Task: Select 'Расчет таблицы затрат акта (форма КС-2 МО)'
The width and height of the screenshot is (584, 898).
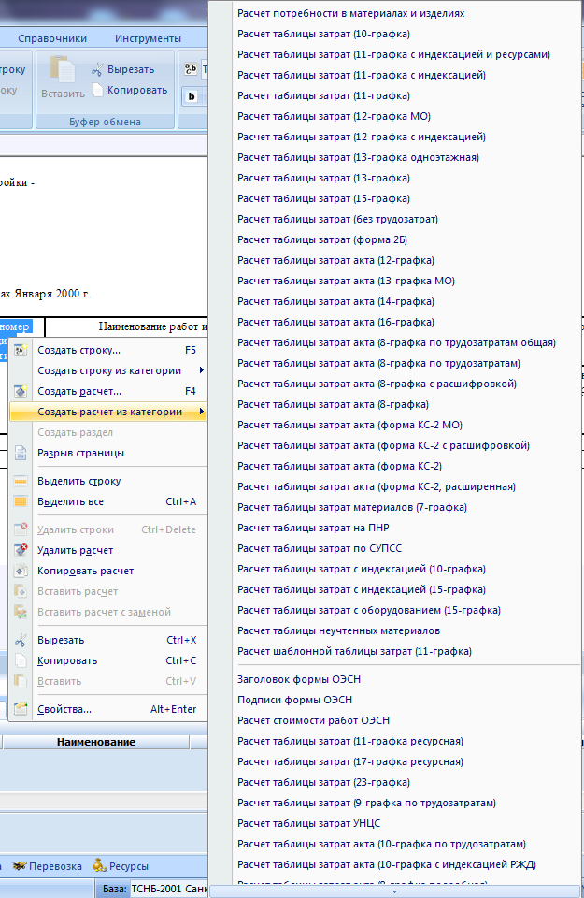Action: (350, 426)
